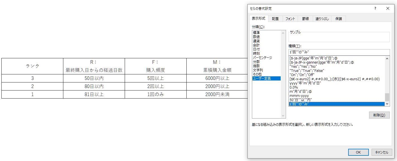Open the 塗りつぶし tab
397x161 pixels.
point(322,19)
